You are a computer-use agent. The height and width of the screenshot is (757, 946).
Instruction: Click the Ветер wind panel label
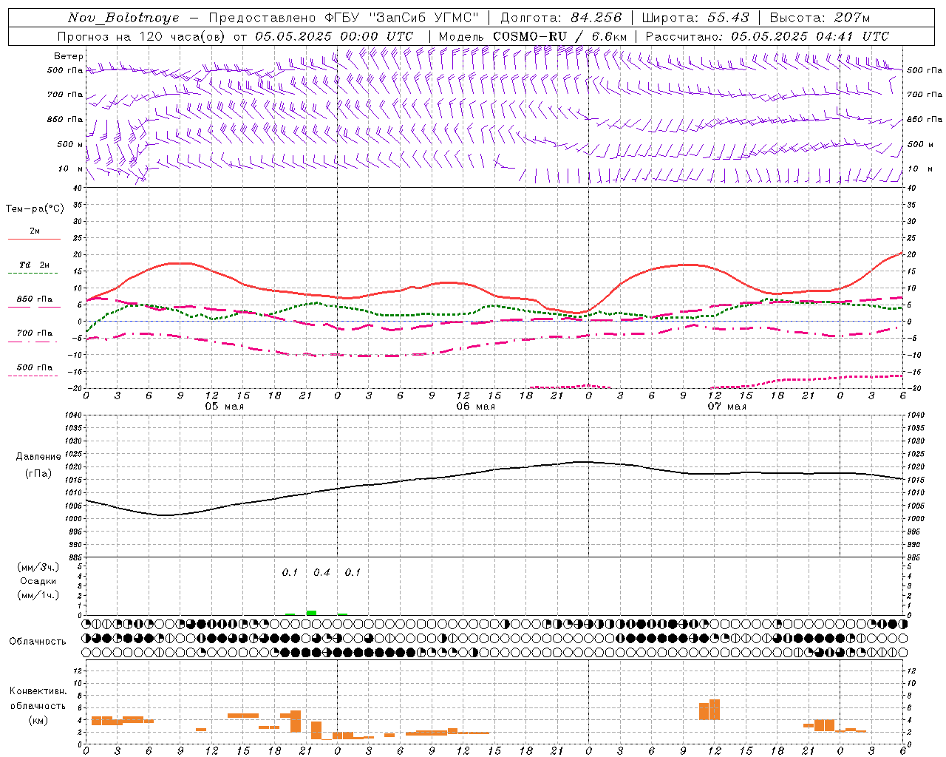click(x=69, y=56)
